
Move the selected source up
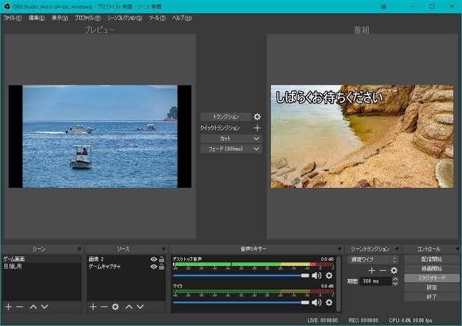tap(129, 307)
